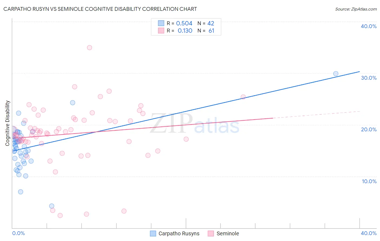Click the lowest blue data point near 4%
This screenshot has width=380, height=241.
(52, 206)
